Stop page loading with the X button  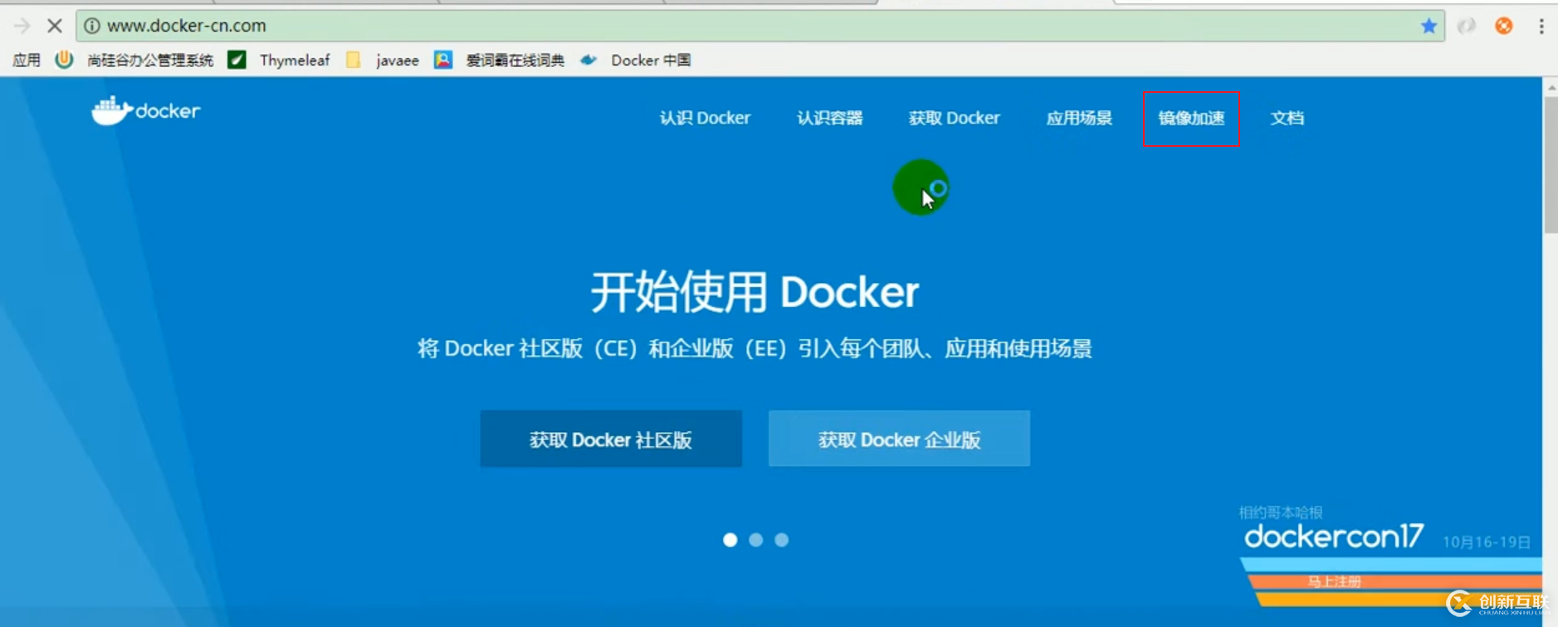pos(55,26)
